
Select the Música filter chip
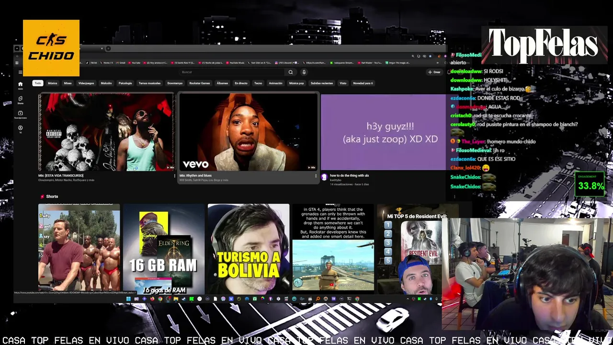point(52,83)
